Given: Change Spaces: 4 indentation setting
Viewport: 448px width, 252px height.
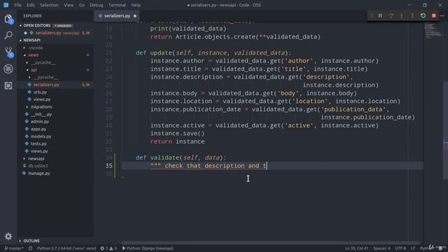Looking at the screenshot, I should pos(381,248).
